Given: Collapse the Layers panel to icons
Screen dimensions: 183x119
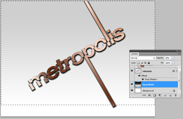Looking at the screenshot, I should click(177, 51).
